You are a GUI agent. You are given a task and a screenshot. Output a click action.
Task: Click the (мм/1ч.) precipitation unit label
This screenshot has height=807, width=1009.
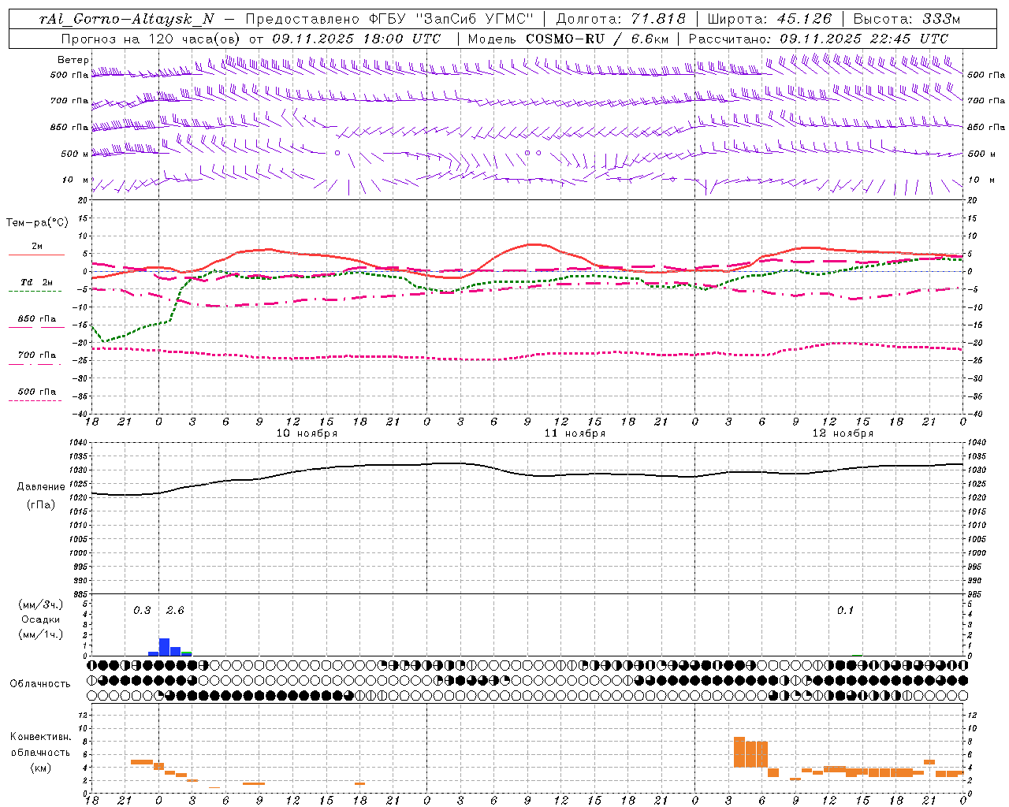41,634
